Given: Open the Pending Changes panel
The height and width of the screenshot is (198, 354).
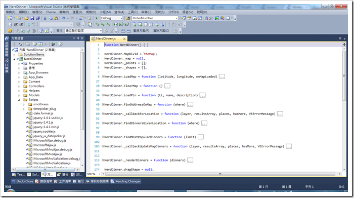Looking at the screenshot, I should click(x=125, y=181).
